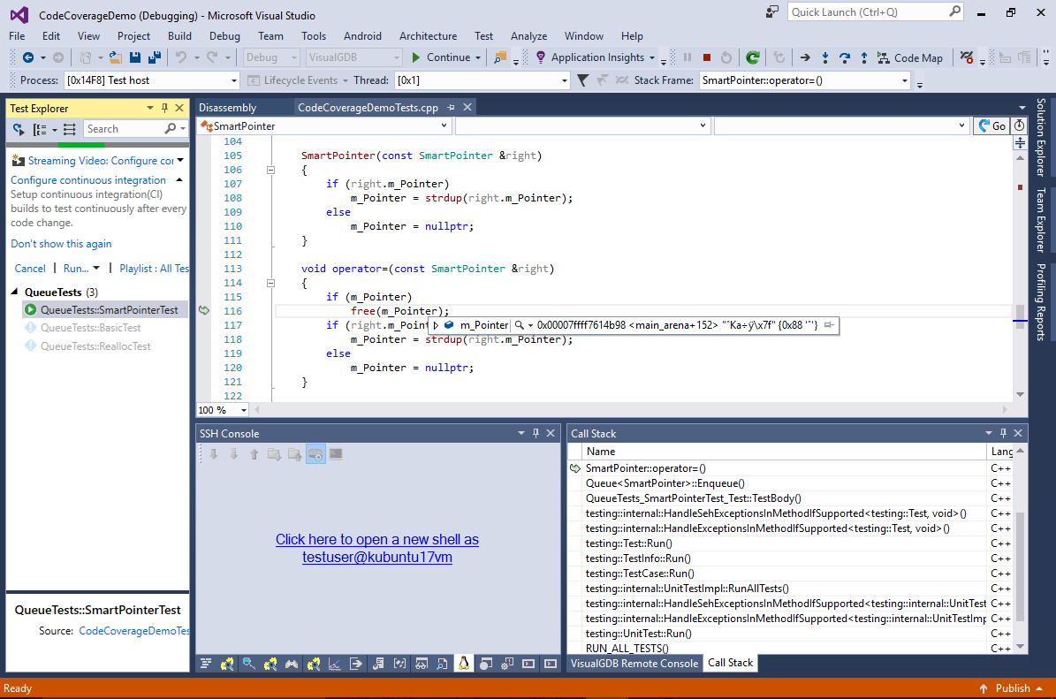The height and width of the screenshot is (699, 1056).
Task: Click the Break All pause icon
Action: tap(687, 58)
